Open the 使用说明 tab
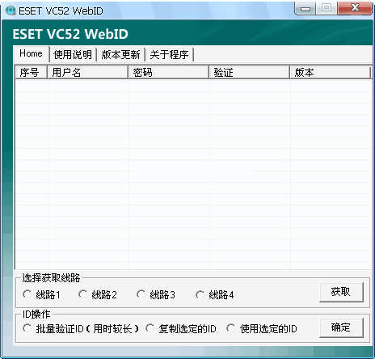 [73, 55]
